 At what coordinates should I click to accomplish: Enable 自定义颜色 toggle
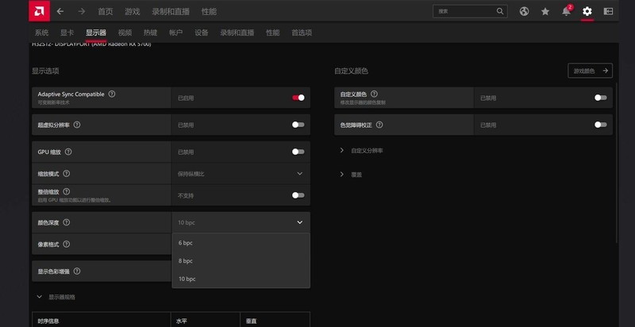[x=601, y=98]
